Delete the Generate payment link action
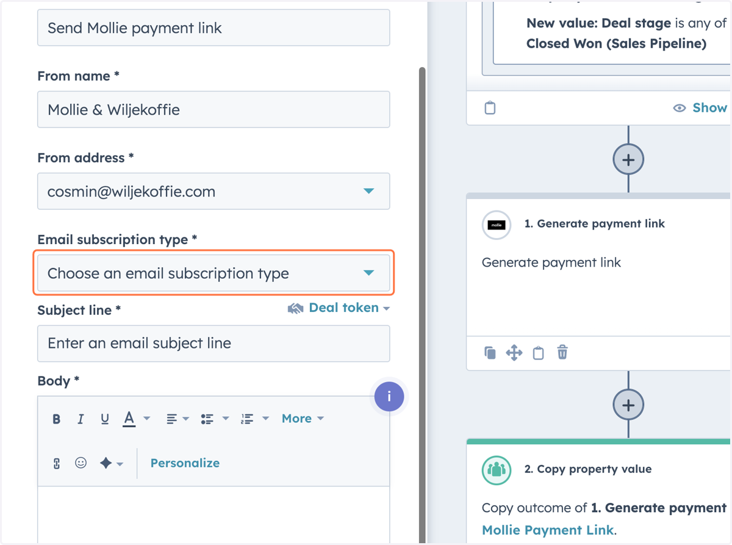 pos(562,352)
